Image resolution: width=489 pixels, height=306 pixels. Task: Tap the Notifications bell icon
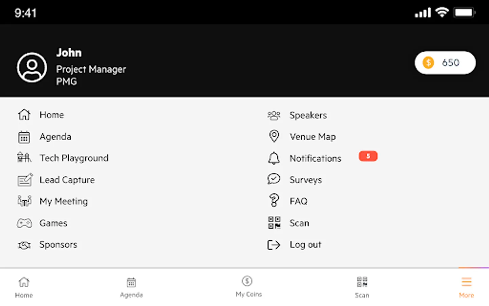point(274,158)
